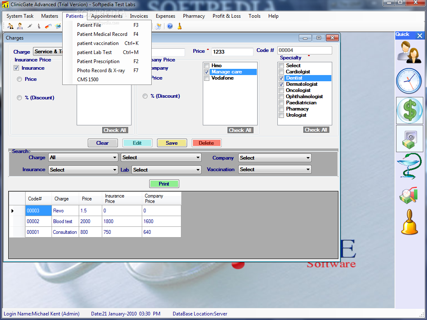The width and height of the screenshot is (427, 320).
Task: Check the Urologist specialty checkbox
Action: point(282,115)
